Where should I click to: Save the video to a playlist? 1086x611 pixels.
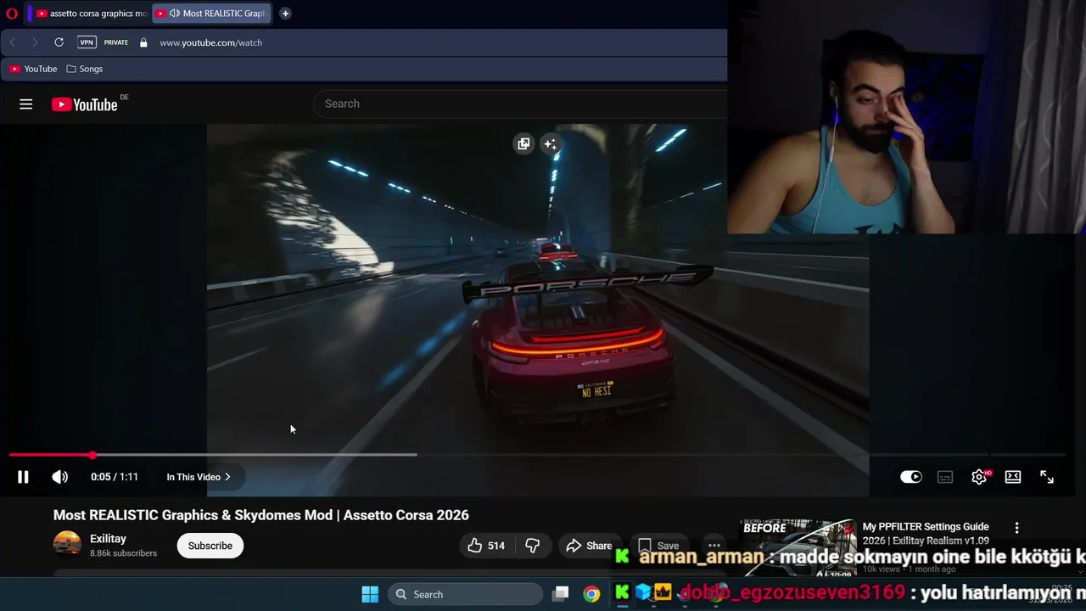pyautogui.click(x=658, y=546)
